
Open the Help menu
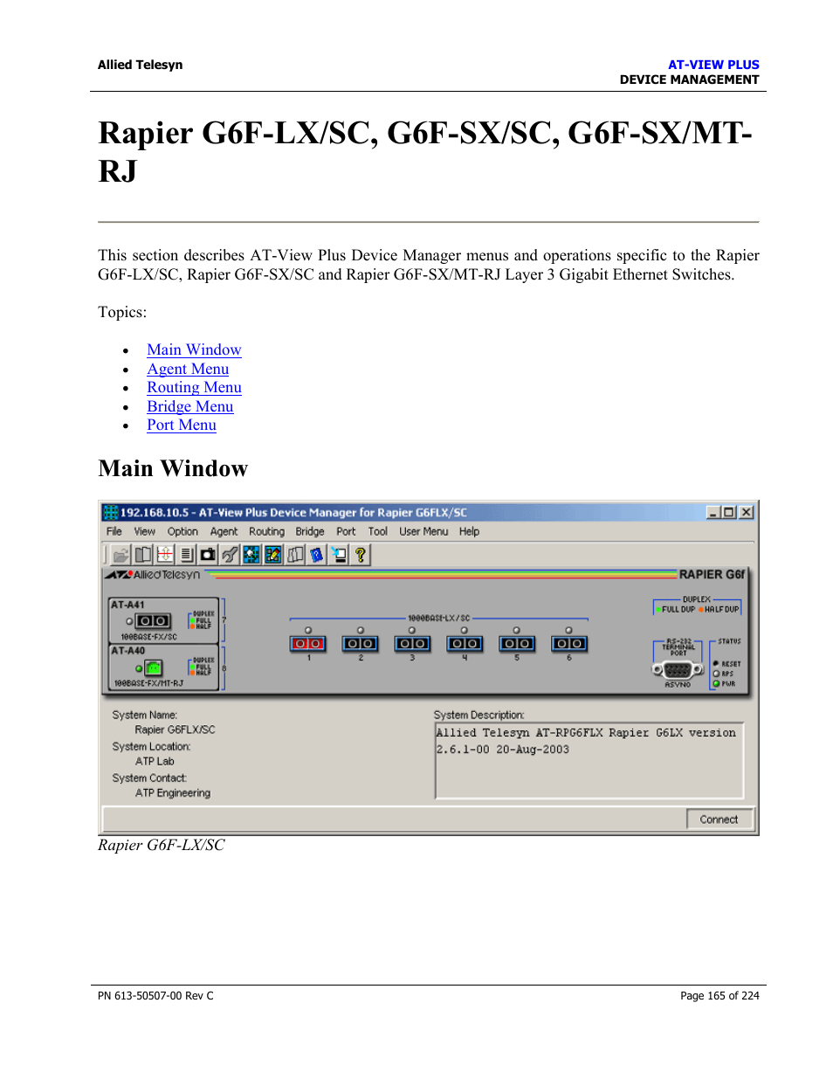(469, 531)
